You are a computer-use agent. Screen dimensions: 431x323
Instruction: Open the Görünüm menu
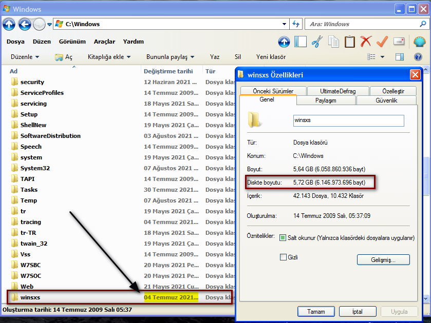72,42
